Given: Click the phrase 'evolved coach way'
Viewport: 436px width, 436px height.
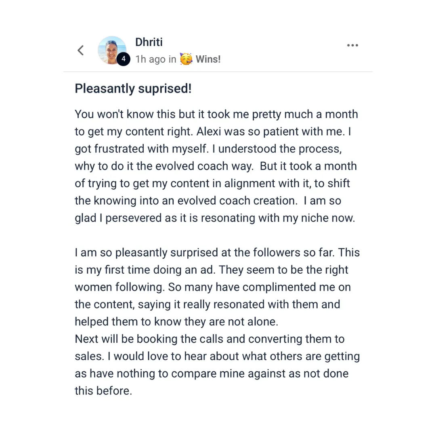Looking at the screenshot, I should (204, 166).
